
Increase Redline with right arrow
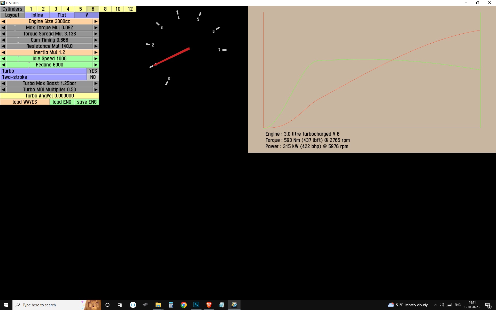pyautogui.click(x=96, y=65)
